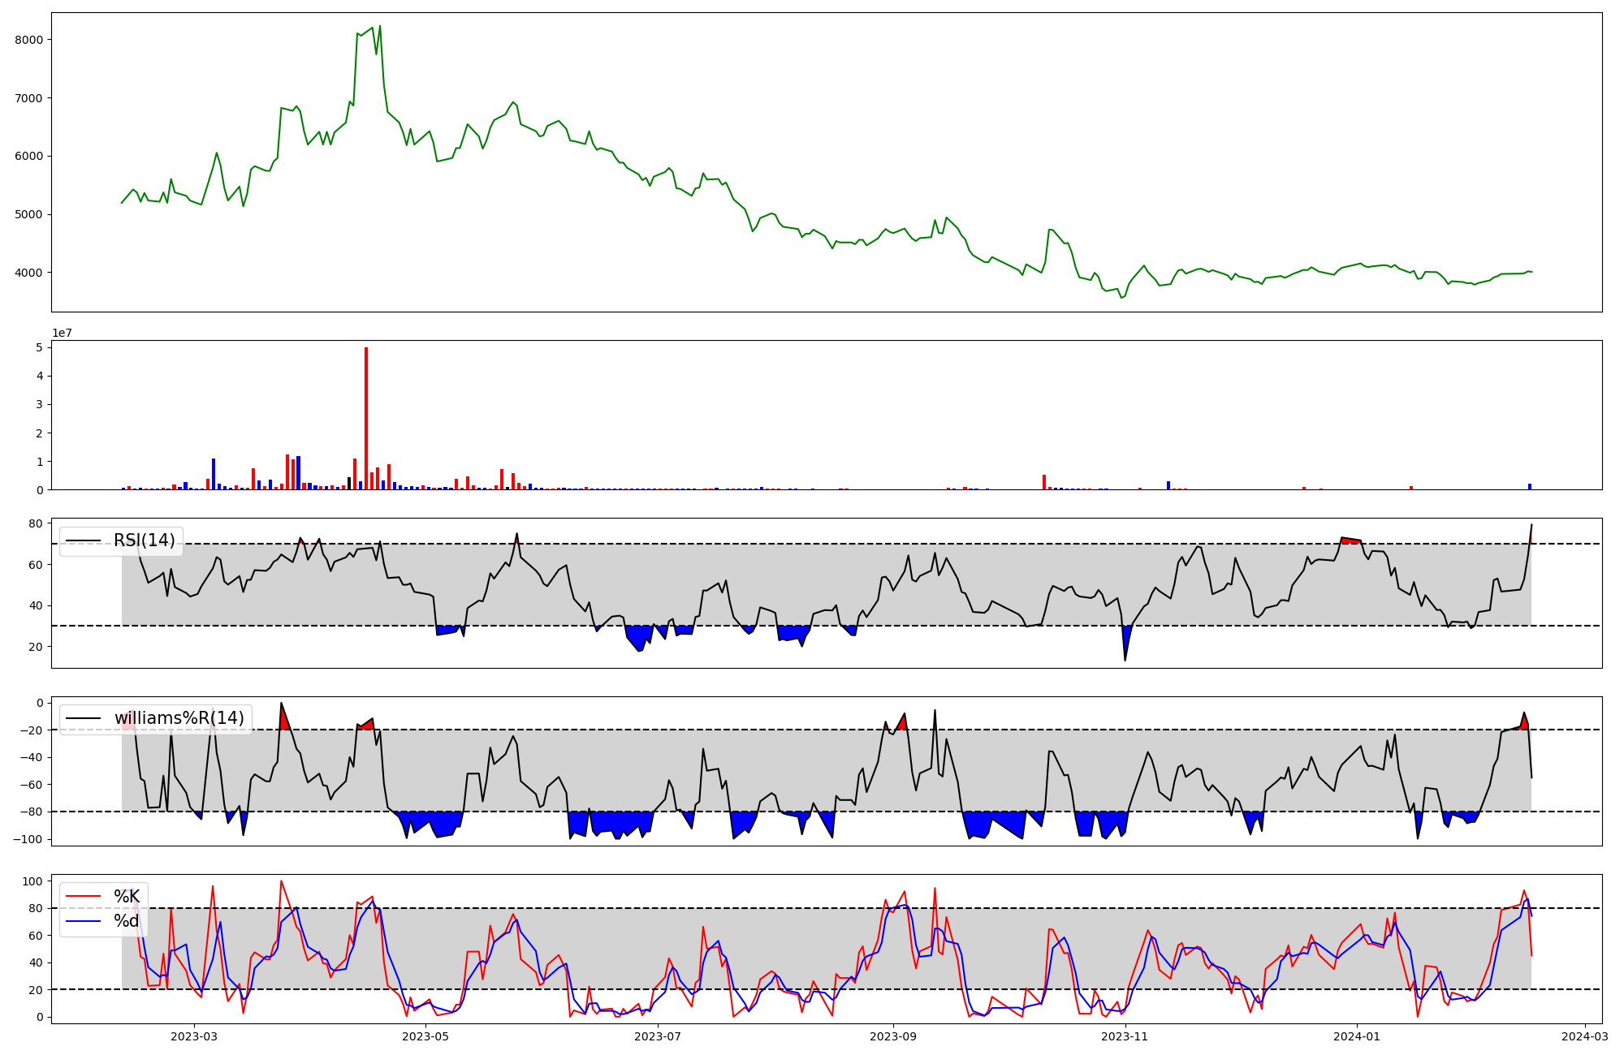Click the 2023-03 x-axis date label
This screenshot has height=1055, width=1624.
click(x=194, y=1036)
